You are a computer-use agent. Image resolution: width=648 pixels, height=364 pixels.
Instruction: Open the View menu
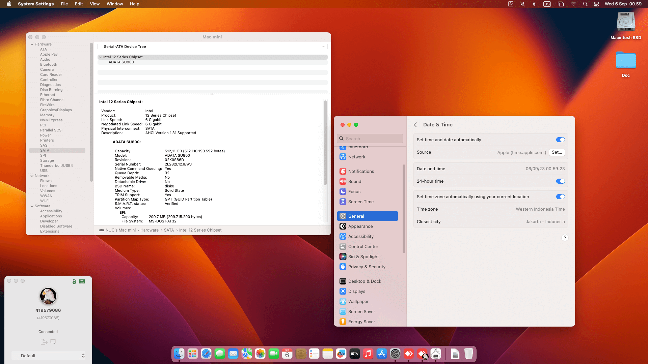click(94, 4)
